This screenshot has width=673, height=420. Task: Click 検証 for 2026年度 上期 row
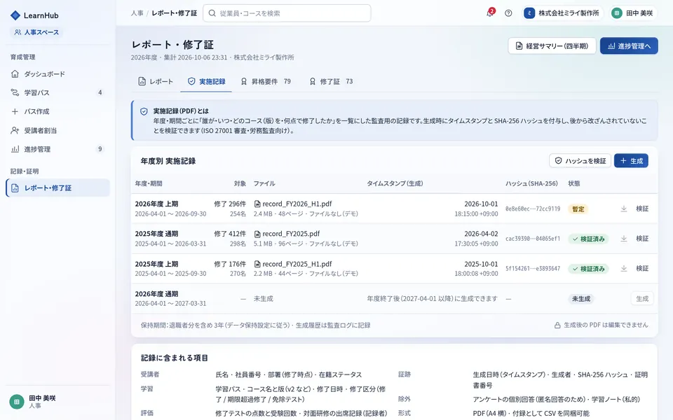(x=642, y=209)
